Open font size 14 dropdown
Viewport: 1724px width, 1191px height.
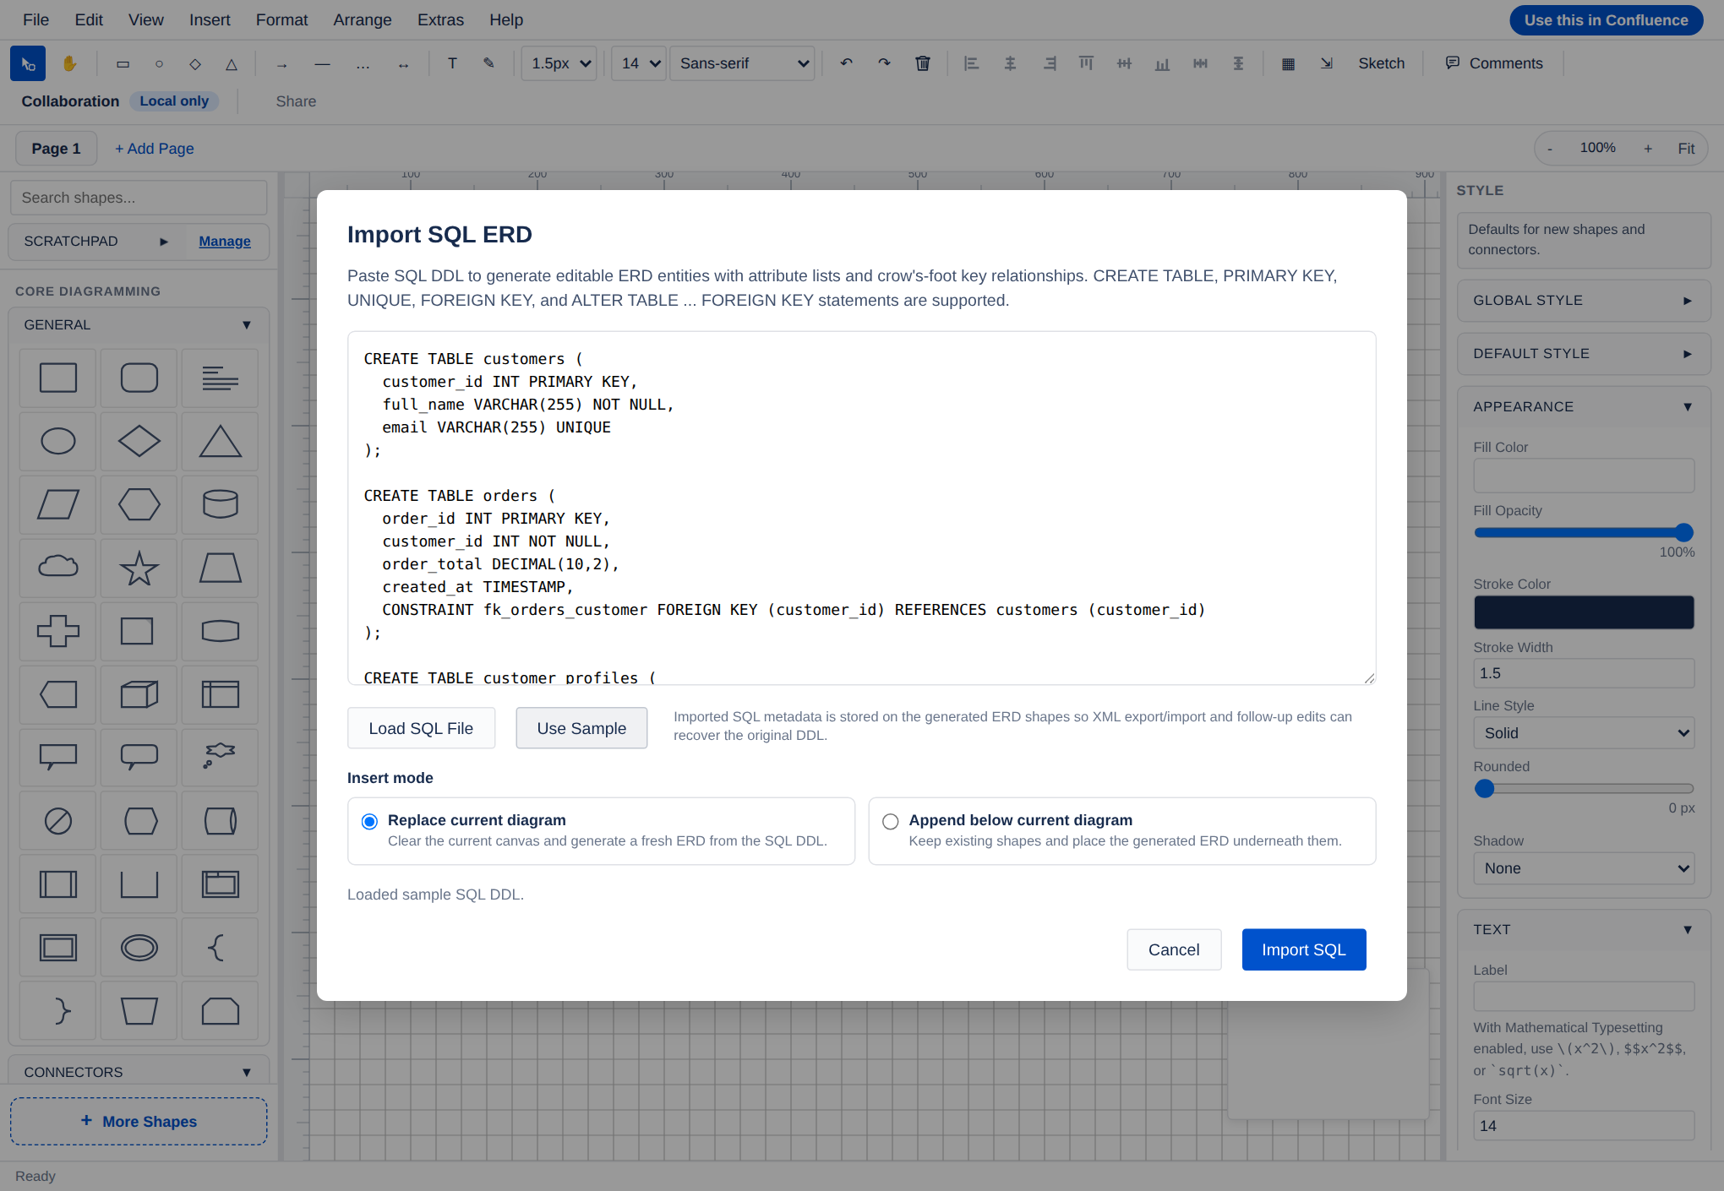coord(639,63)
